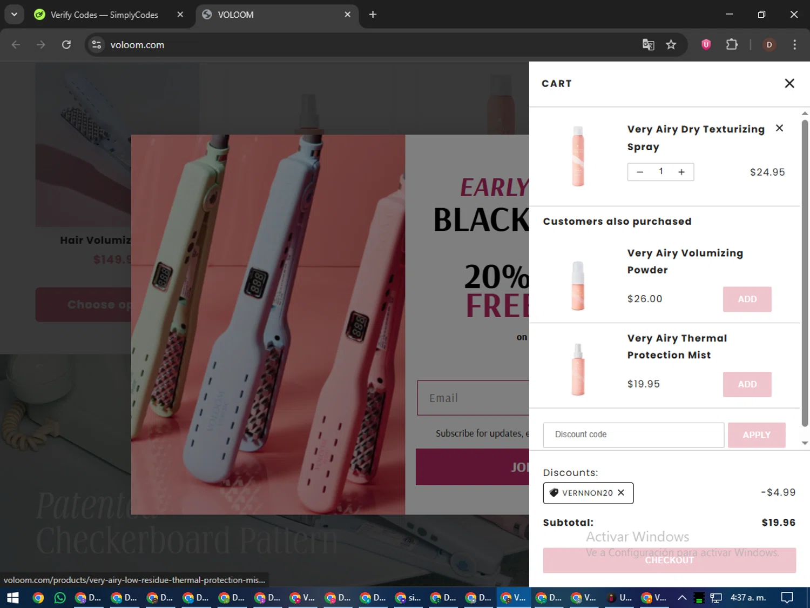
Task: Select the Choose options button for Hair Volumizer
Action: click(83, 305)
